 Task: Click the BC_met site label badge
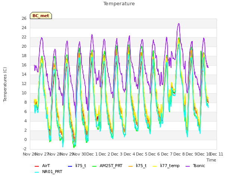click(x=41, y=16)
